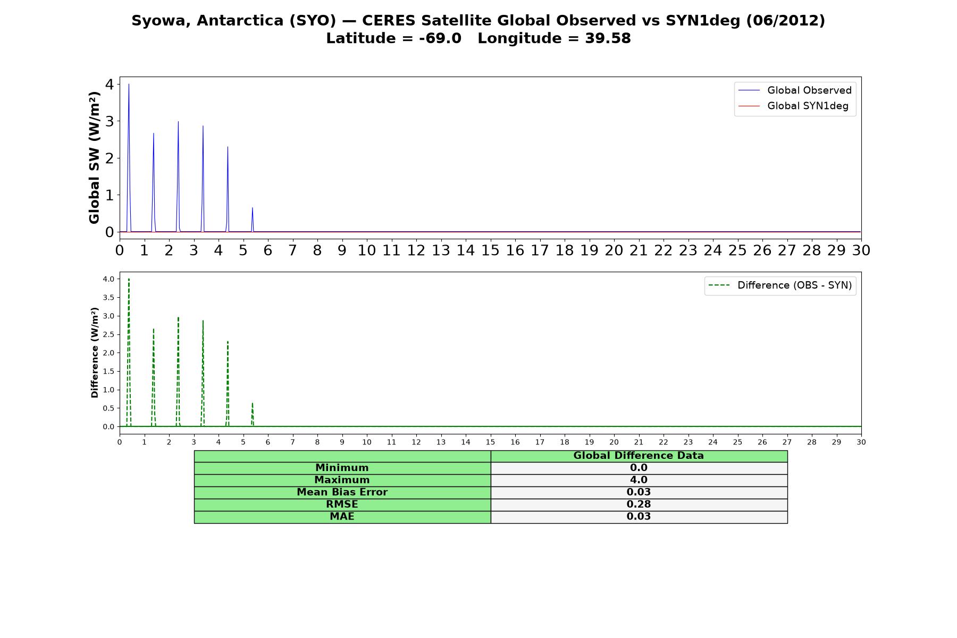Click the Global Difference Data header cell

(x=639, y=456)
